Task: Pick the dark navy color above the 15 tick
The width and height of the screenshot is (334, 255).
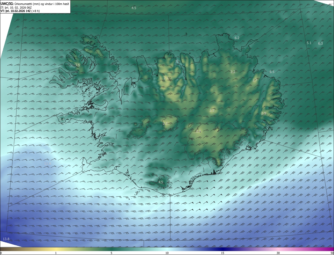Action: pyautogui.click(x=223, y=249)
